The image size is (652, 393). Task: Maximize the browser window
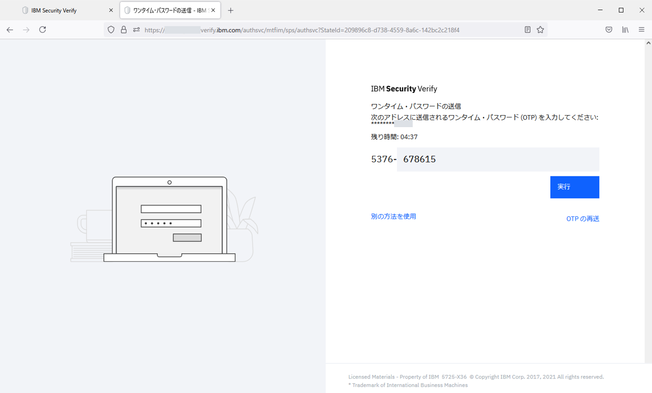621,10
